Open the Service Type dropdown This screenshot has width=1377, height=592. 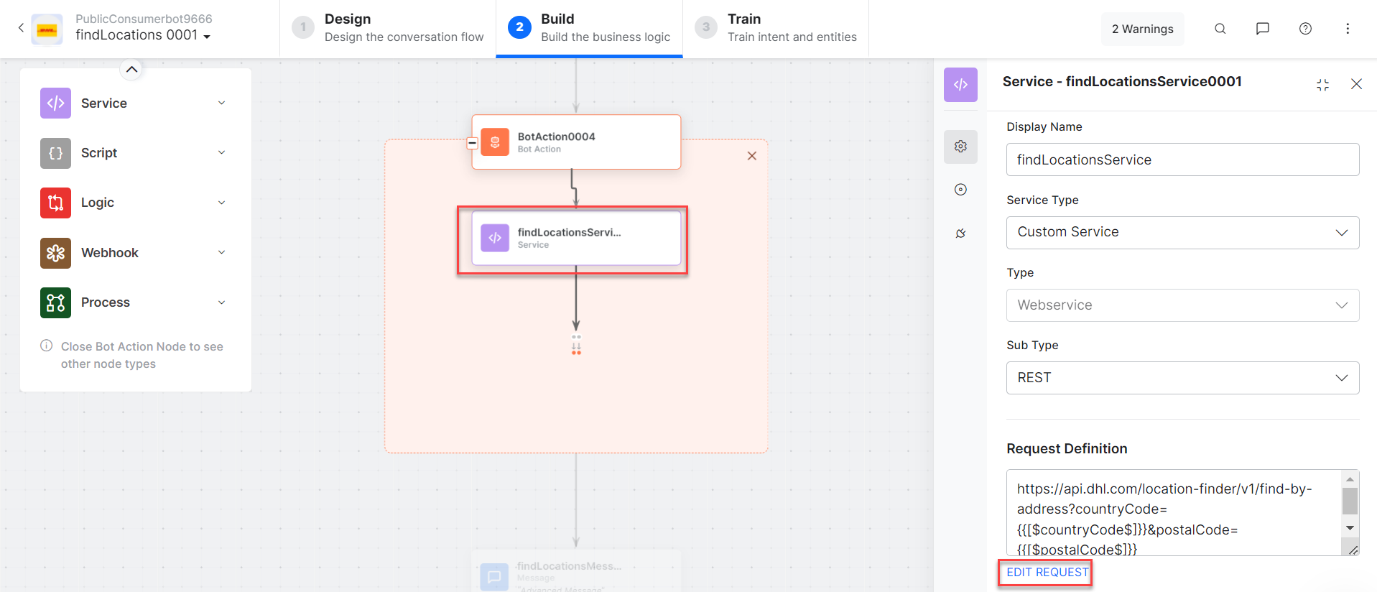tap(1182, 232)
